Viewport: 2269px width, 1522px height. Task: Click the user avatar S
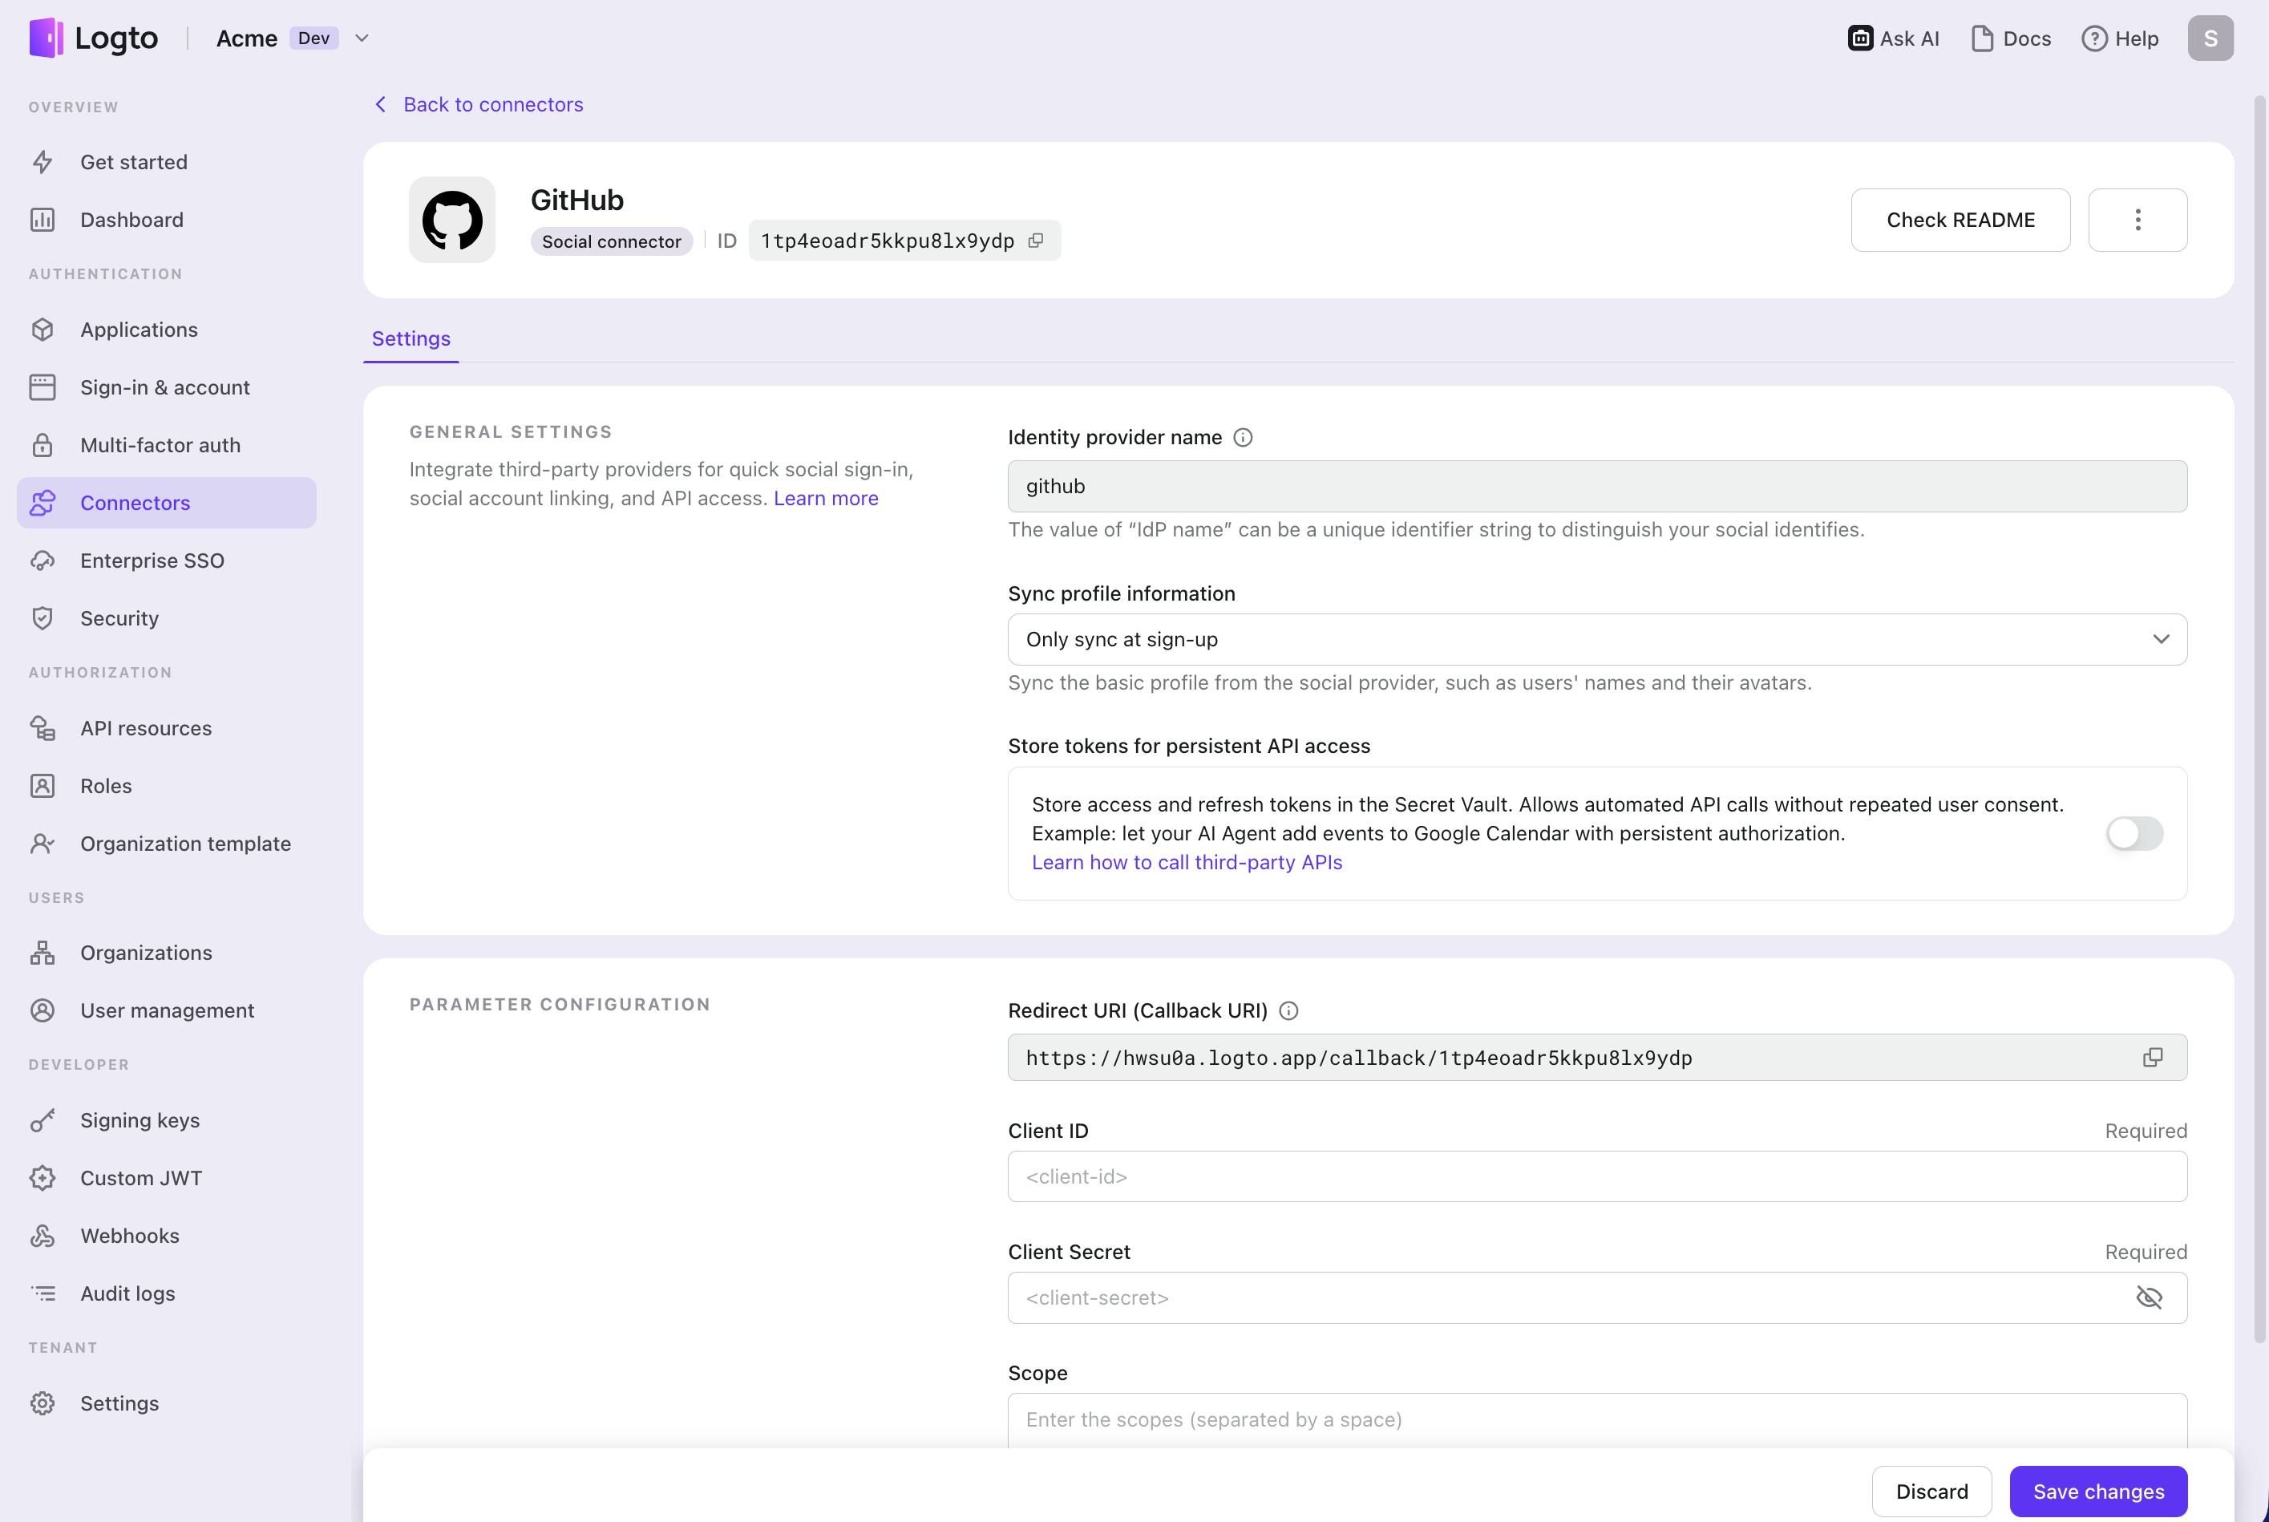(2210, 38)
